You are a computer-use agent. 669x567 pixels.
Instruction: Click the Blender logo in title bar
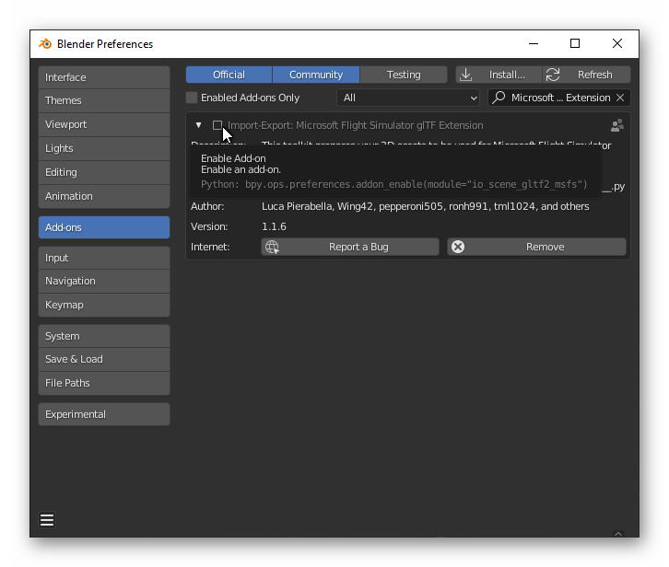[x=45, y=44]
